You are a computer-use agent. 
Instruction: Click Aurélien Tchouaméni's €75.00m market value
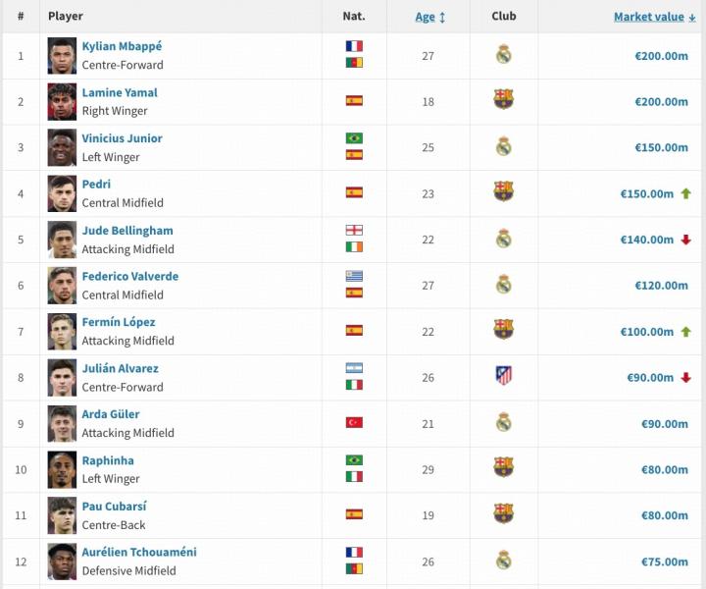pyautogui.click(x=661, y=562)
